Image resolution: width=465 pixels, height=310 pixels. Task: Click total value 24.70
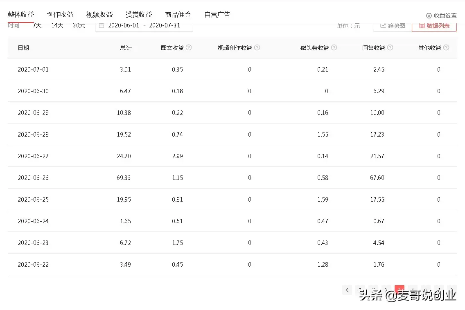coord(124,156)
